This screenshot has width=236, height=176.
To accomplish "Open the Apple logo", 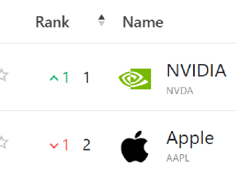I will 135,147.
